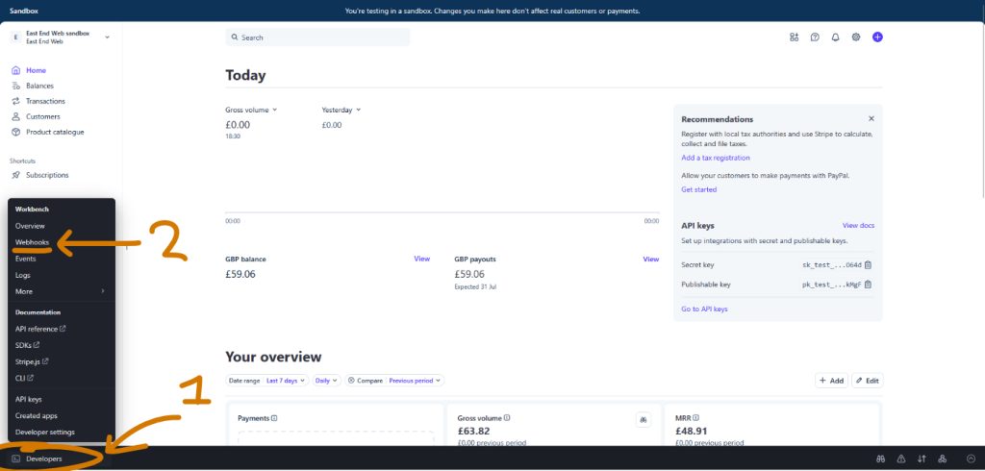Click the sk_test secret key value

click(x=832, y=265)
